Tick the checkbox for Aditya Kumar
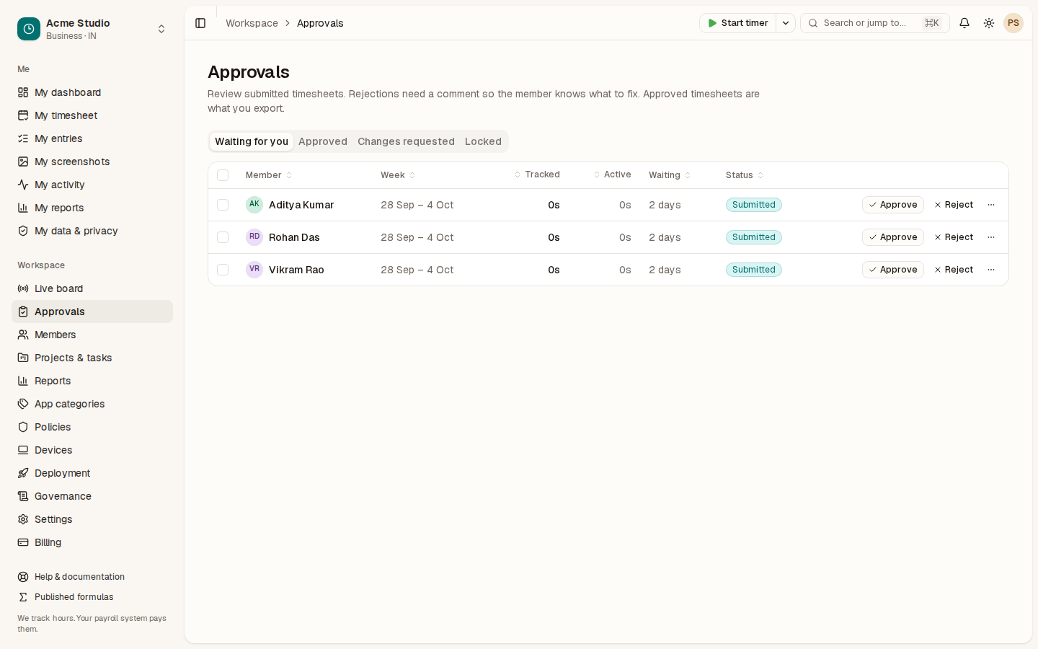 pos(223,205)
